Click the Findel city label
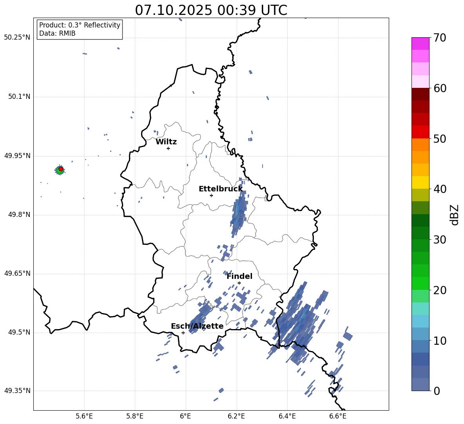Screen dimensions: 464x424 click(239, 276)
